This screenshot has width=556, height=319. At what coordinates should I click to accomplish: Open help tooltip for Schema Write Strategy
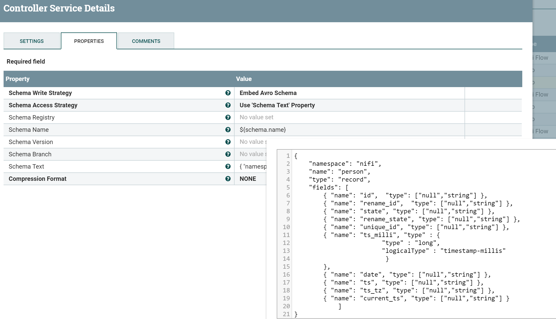(228, 93)
